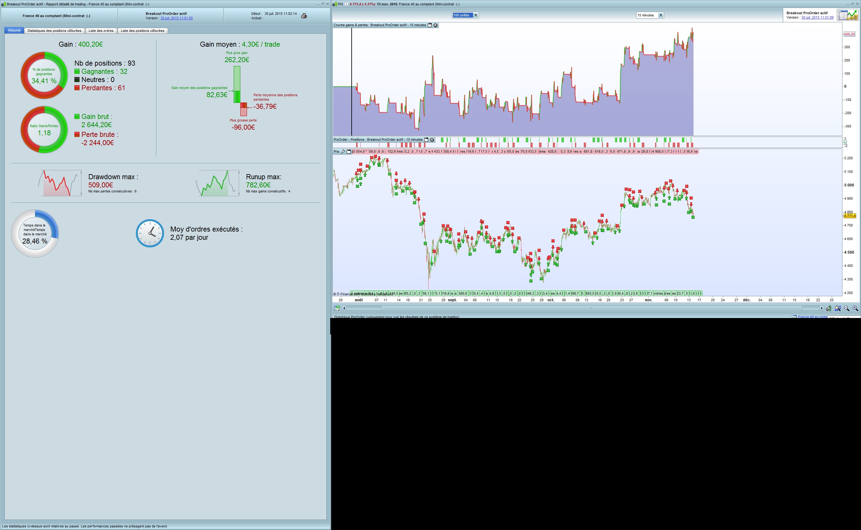Open the 15 minutes timeframe dropdown

[660, 15]
